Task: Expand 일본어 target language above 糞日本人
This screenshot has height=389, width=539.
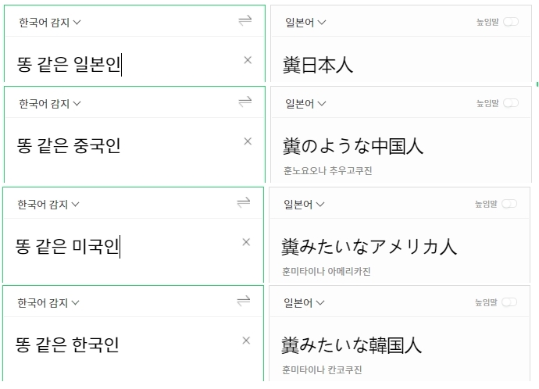Action: point(305,23)
